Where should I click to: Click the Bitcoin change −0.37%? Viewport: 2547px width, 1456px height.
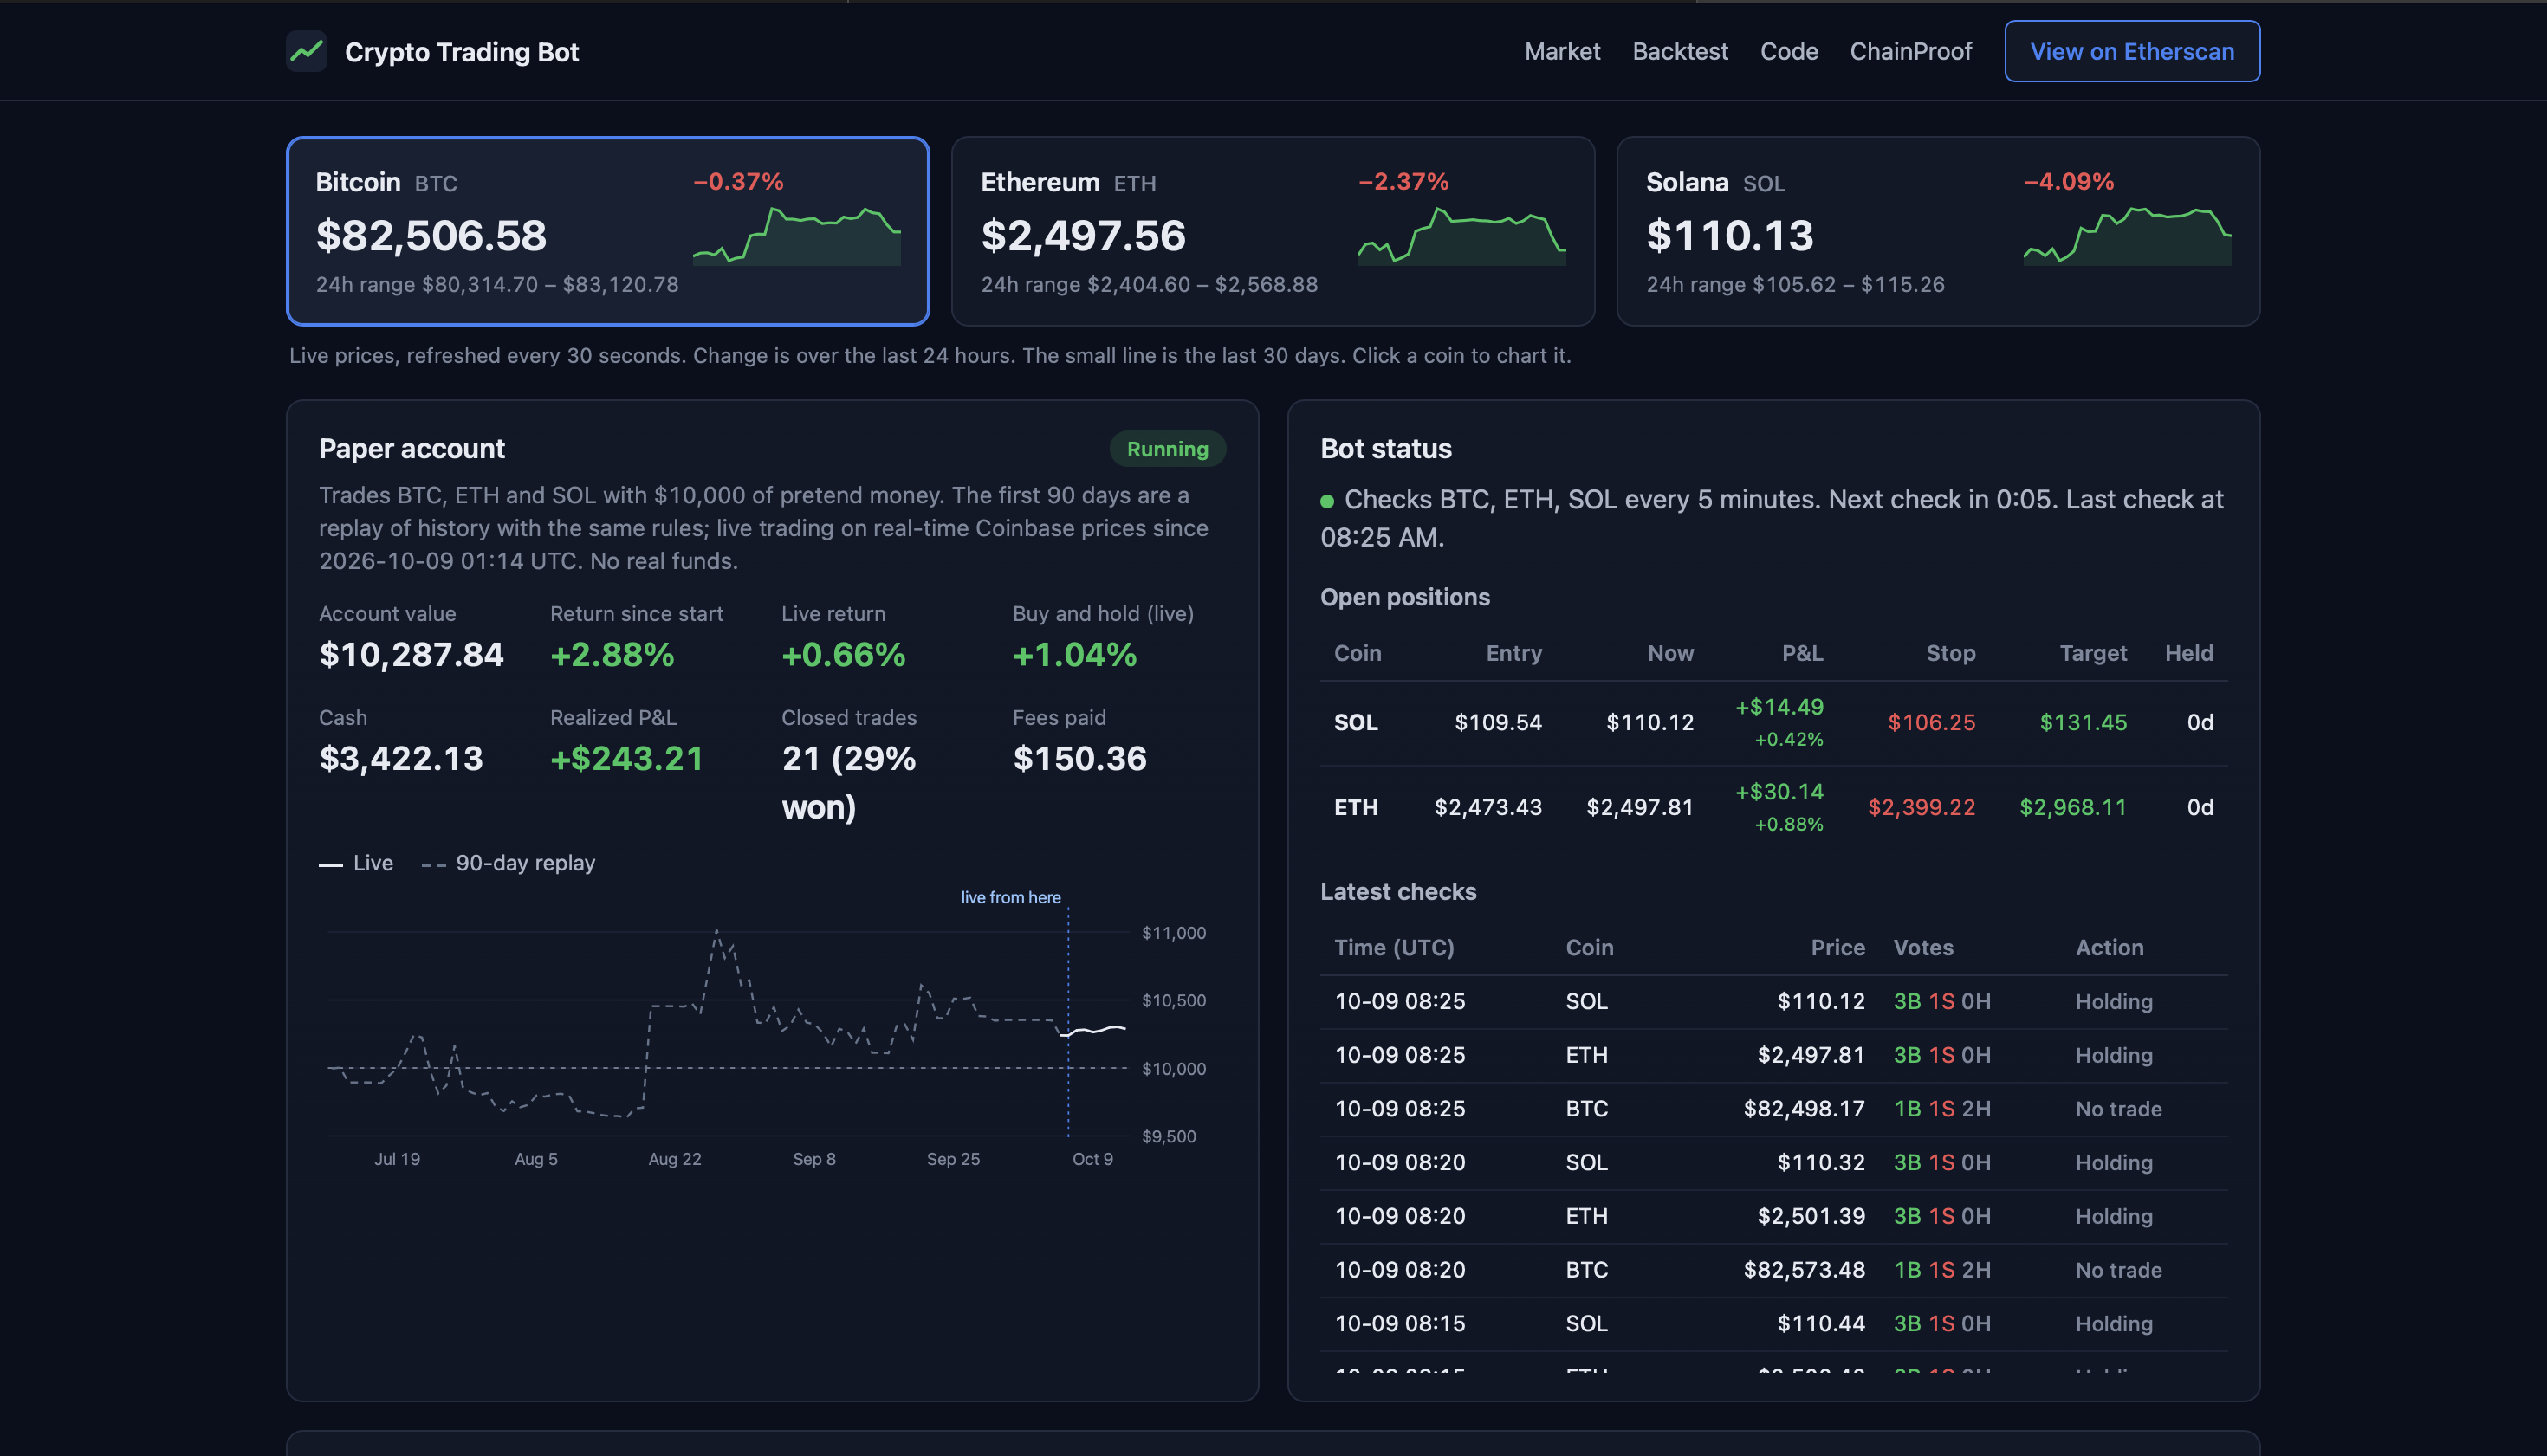738,182
